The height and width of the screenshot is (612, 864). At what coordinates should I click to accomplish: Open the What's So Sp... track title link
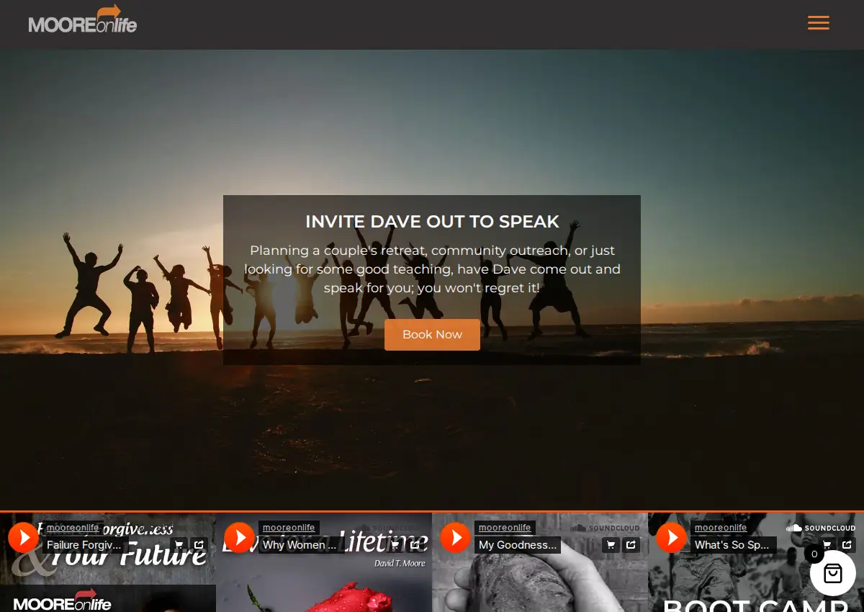point(732,545)
